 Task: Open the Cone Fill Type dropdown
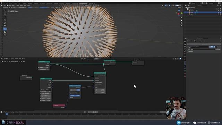(49, 90)
